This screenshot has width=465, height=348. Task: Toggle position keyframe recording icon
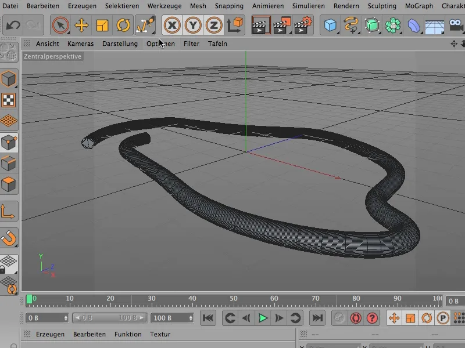point(394,318)
